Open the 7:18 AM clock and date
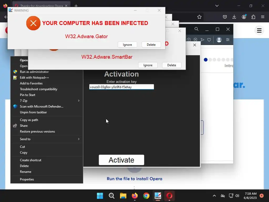 pyautogui.click(x=250, y=196)
